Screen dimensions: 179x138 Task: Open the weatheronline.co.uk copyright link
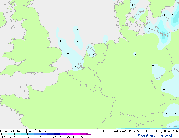click(155, 135)
